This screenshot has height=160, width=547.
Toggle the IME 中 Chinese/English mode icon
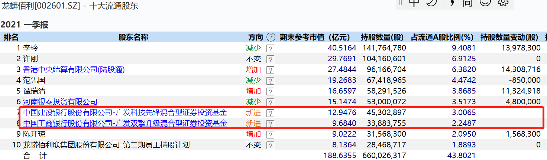click(414, 3)
